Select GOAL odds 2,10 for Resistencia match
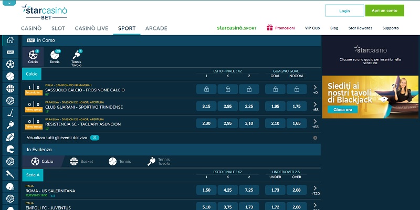 275,123
